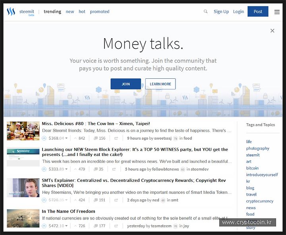
Task: Open the search magnifier icon
Action: coord(206,12)
